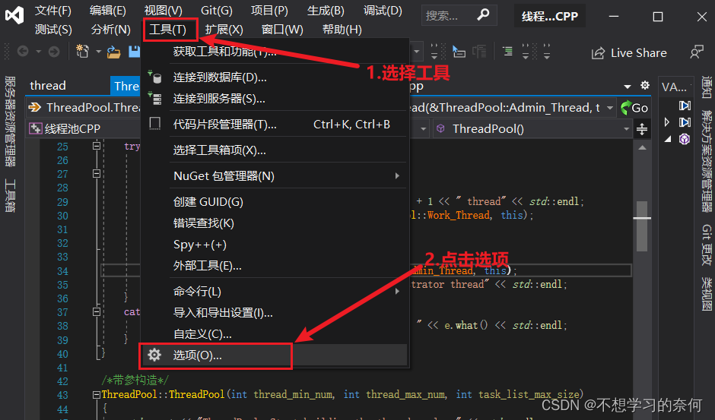The image size is (715, 420).
Task: Click the Visual Studio logo icon
Action: coord(14,16)
